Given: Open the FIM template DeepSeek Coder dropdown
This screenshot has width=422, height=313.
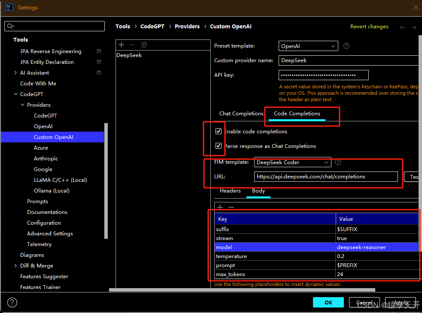Looking at the screenshot, I should point(292,163).
